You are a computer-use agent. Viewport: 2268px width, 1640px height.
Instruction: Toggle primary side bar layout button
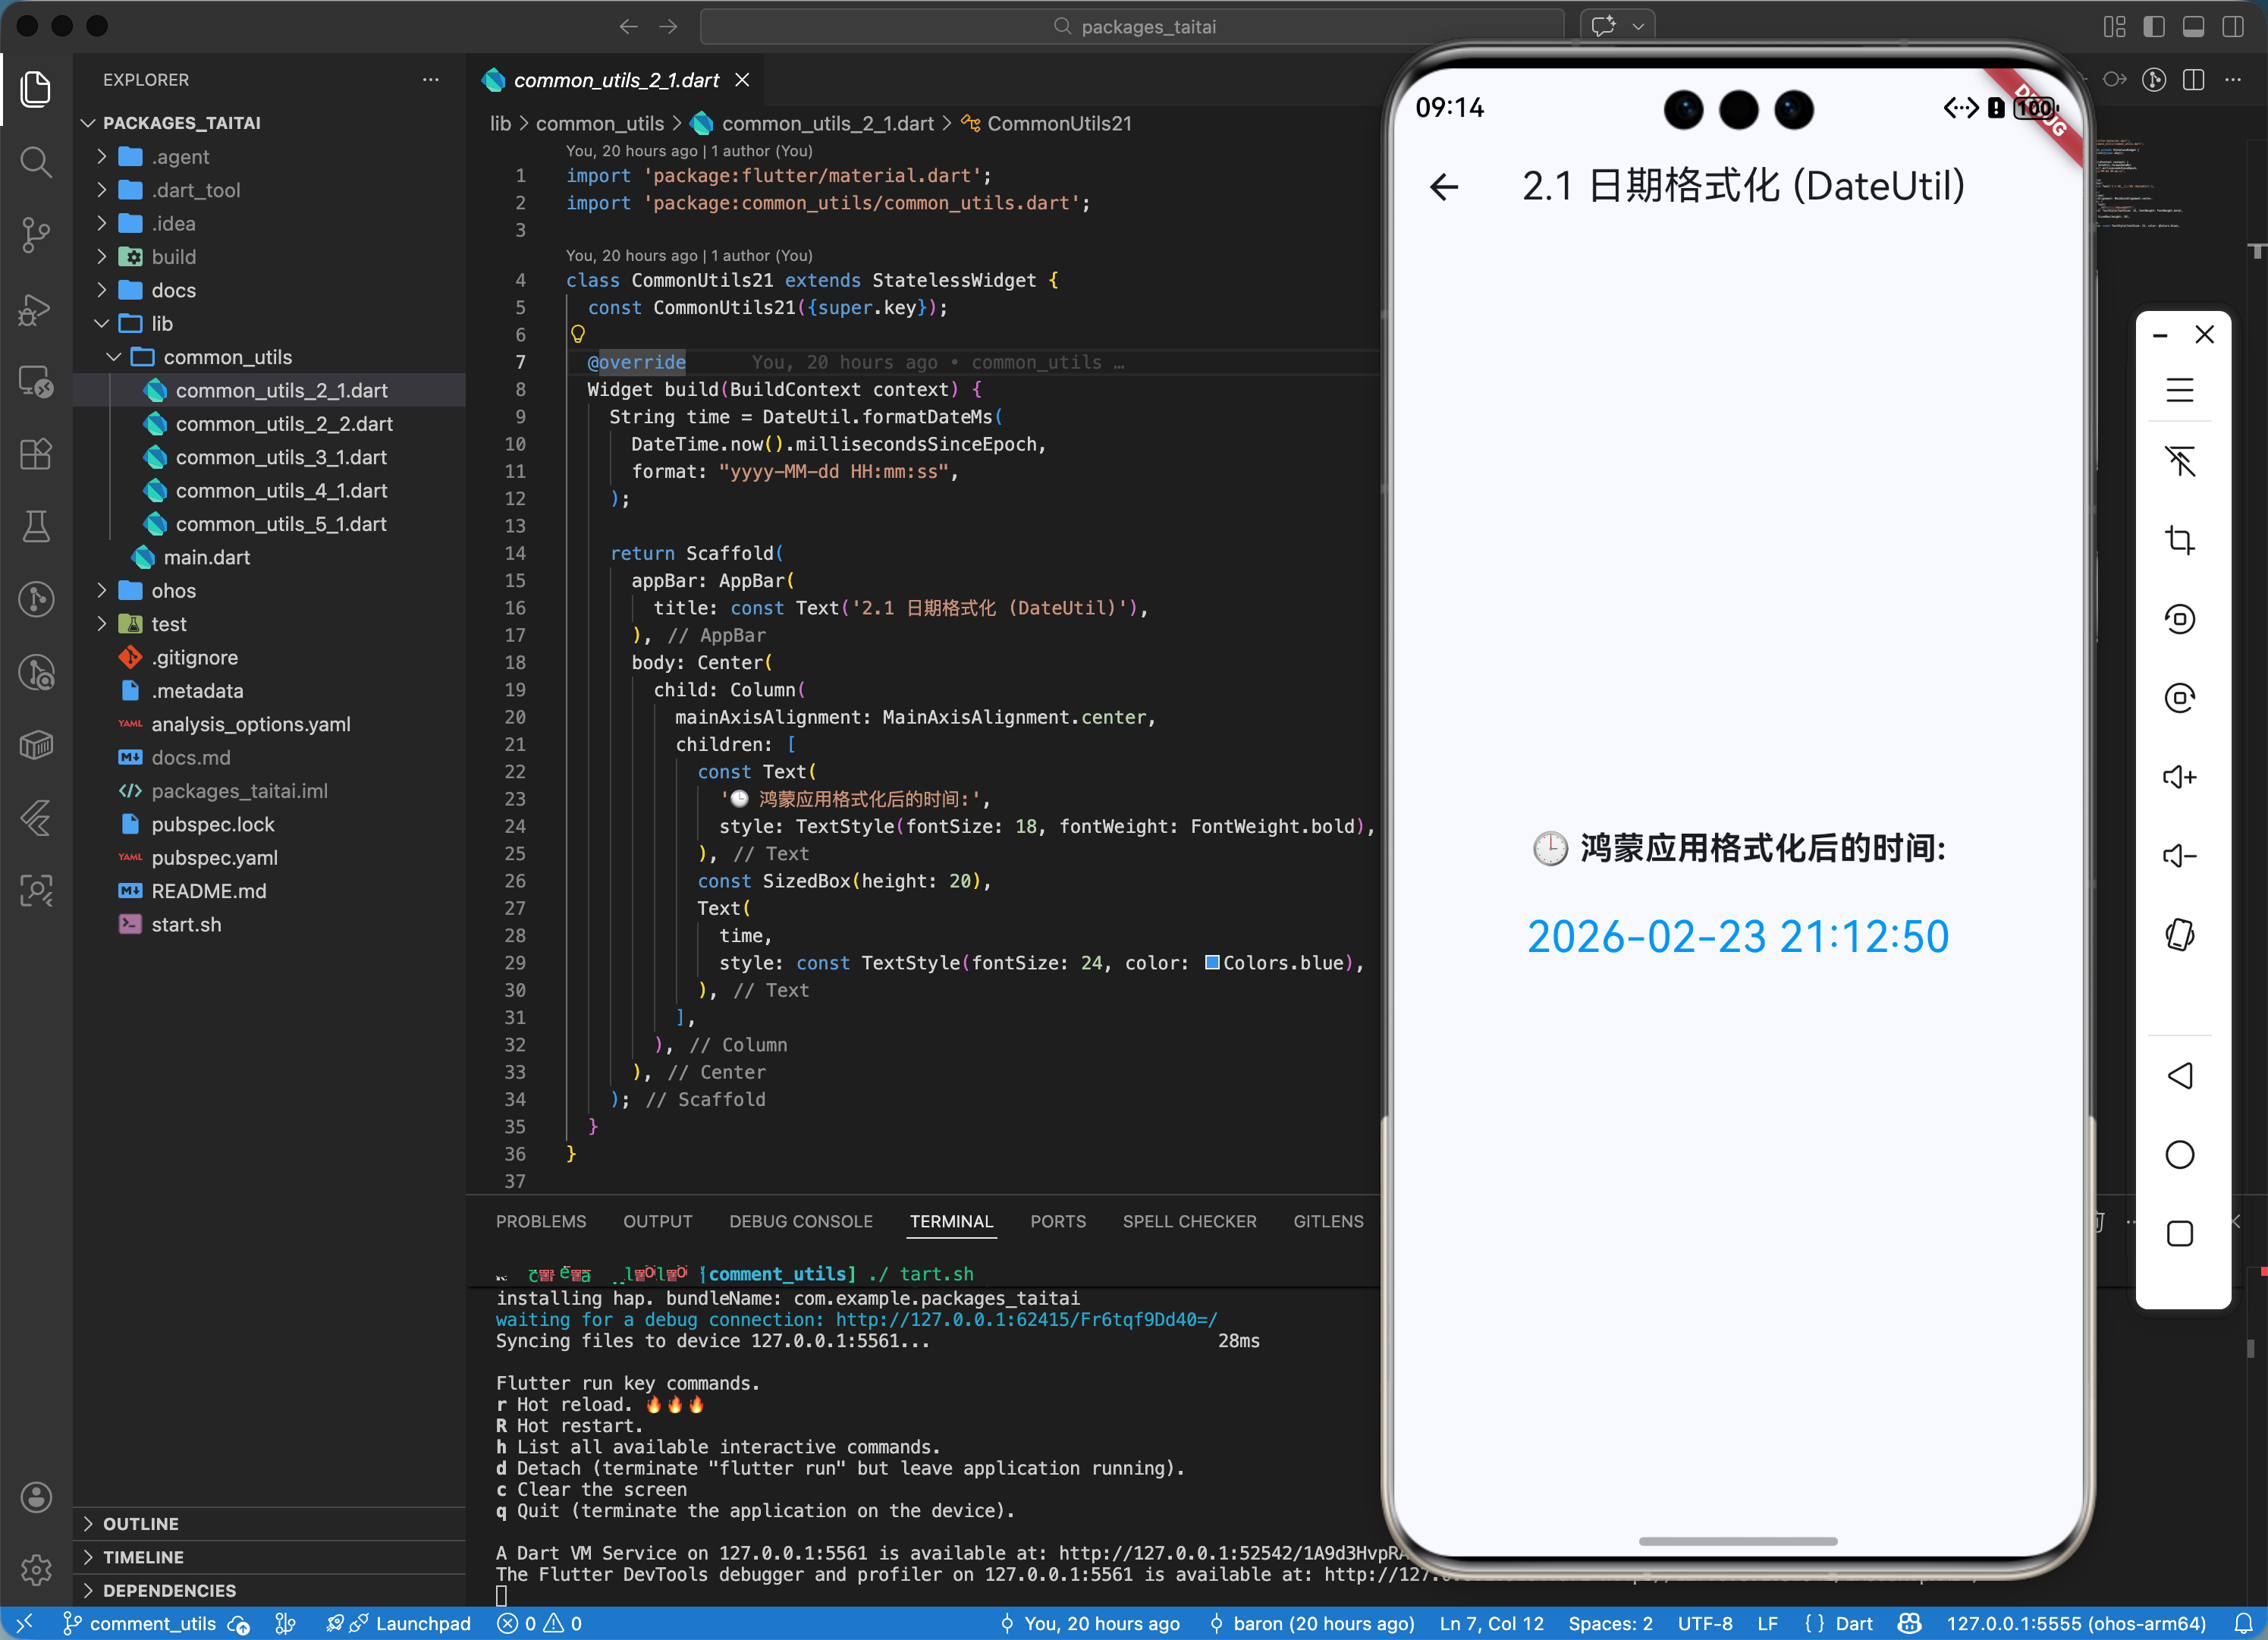click(2154, 27)
